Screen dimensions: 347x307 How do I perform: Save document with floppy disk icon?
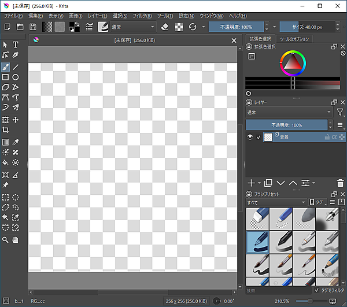[33, 27]
